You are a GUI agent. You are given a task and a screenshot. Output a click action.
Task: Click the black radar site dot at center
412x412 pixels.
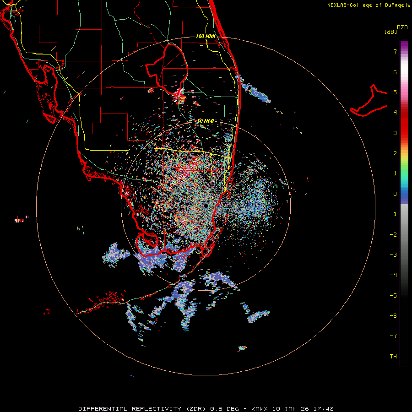point(206,206)
